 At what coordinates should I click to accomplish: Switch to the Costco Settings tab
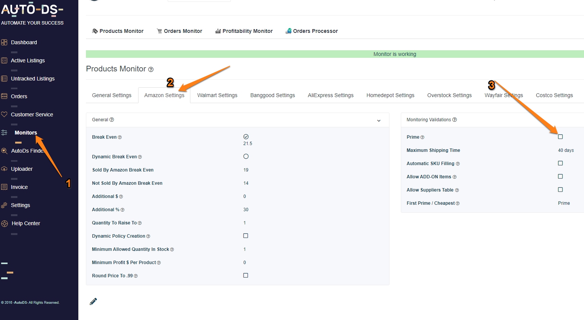pos(554,95)
